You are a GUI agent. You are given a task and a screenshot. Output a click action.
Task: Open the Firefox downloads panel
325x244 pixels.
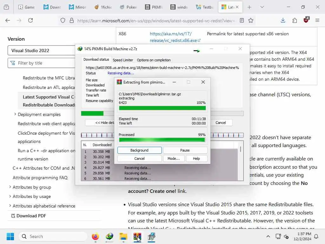(x=283, y=20)
